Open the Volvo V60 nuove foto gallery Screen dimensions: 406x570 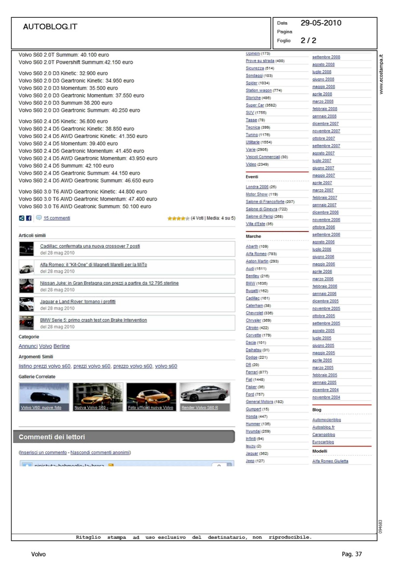(x=44, y=397)
